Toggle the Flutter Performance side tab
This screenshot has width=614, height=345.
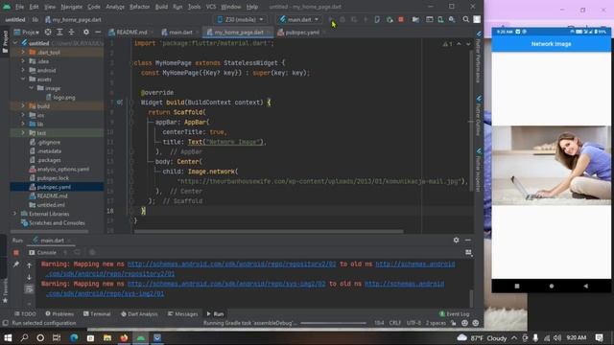coord(479,57)
